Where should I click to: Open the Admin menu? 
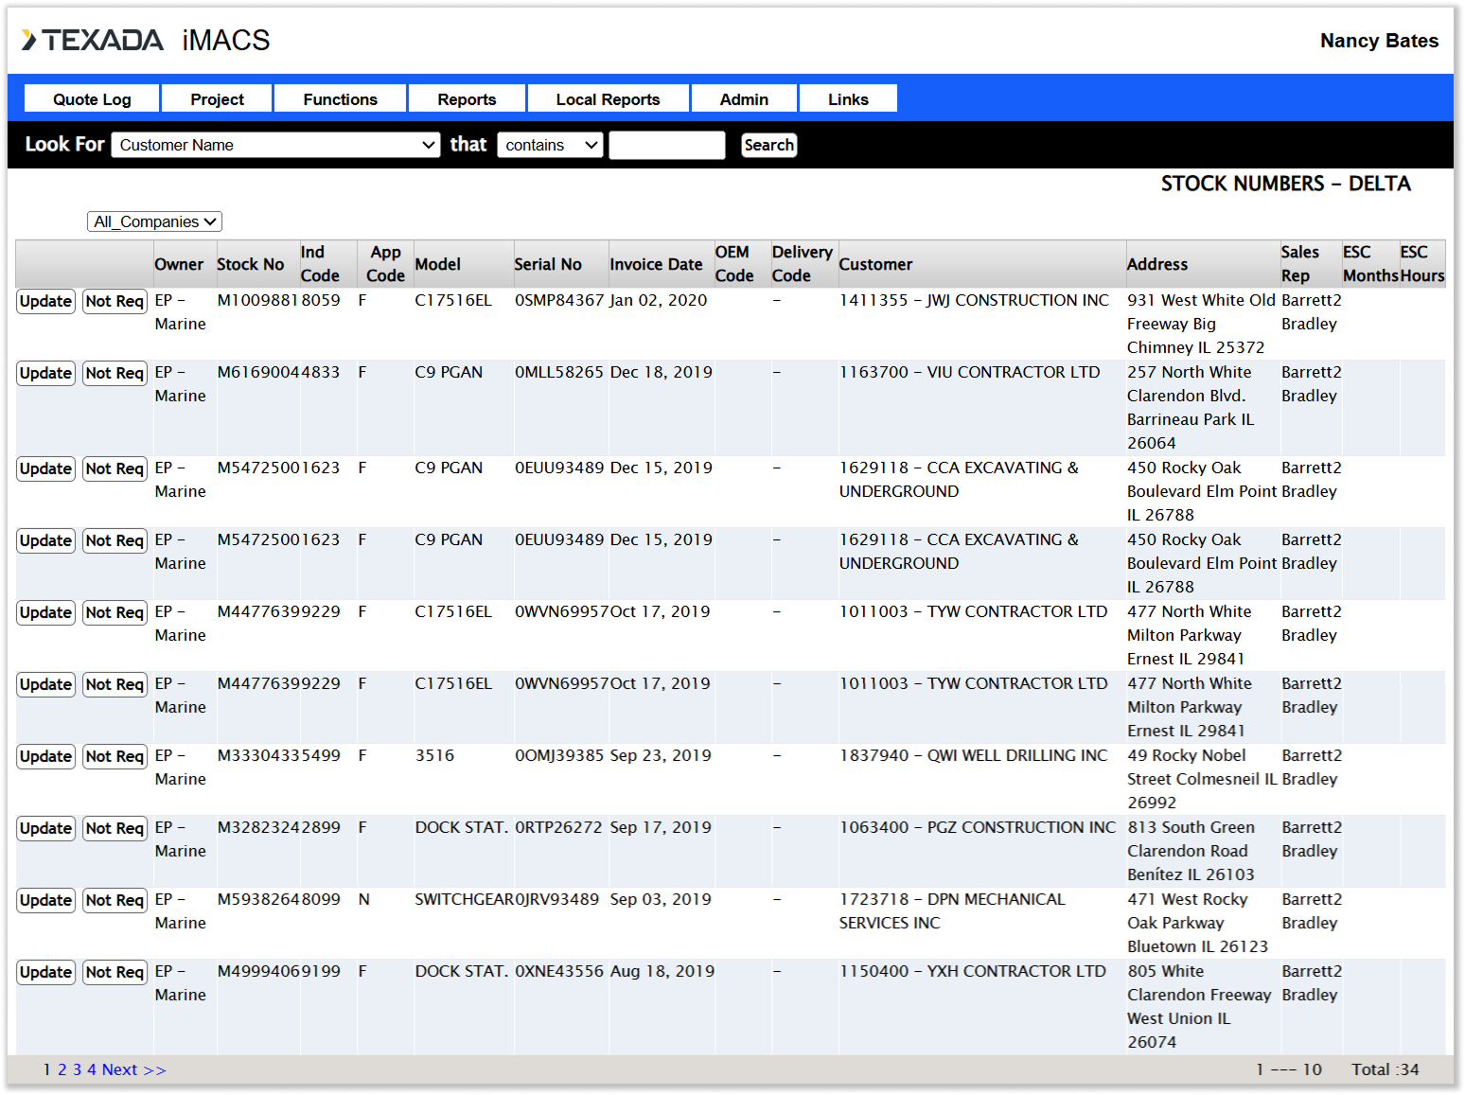coord(744,99)
